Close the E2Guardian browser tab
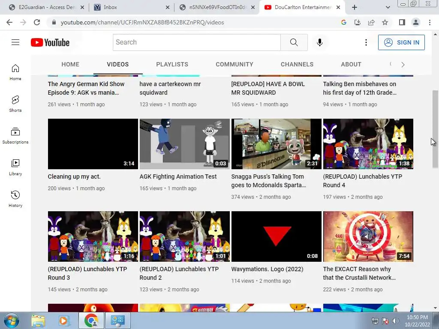 pos(82,8)
